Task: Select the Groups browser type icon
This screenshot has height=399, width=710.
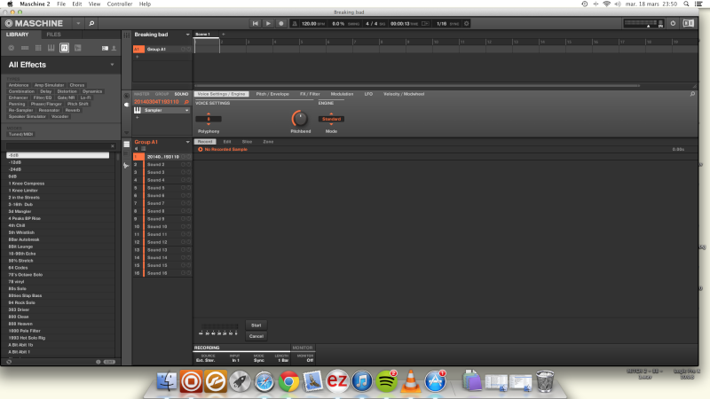Action: [x=25, y=48]
